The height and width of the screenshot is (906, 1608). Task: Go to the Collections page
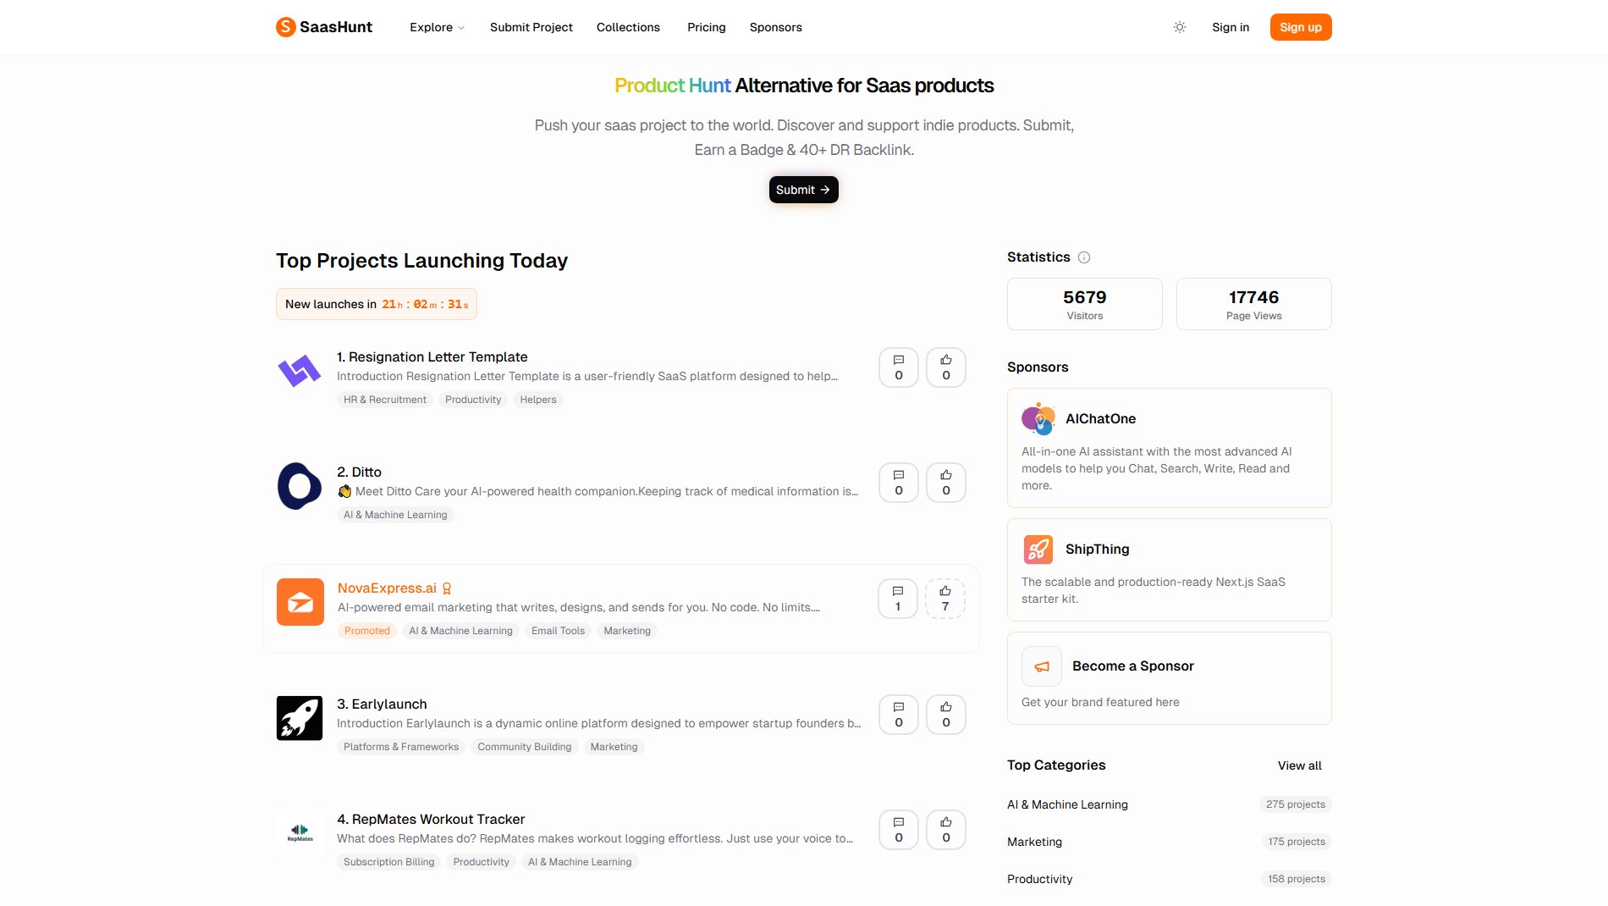click(628, 27)
